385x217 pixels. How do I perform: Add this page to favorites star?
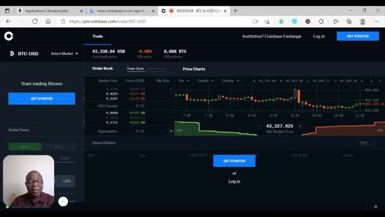point(267,22)
